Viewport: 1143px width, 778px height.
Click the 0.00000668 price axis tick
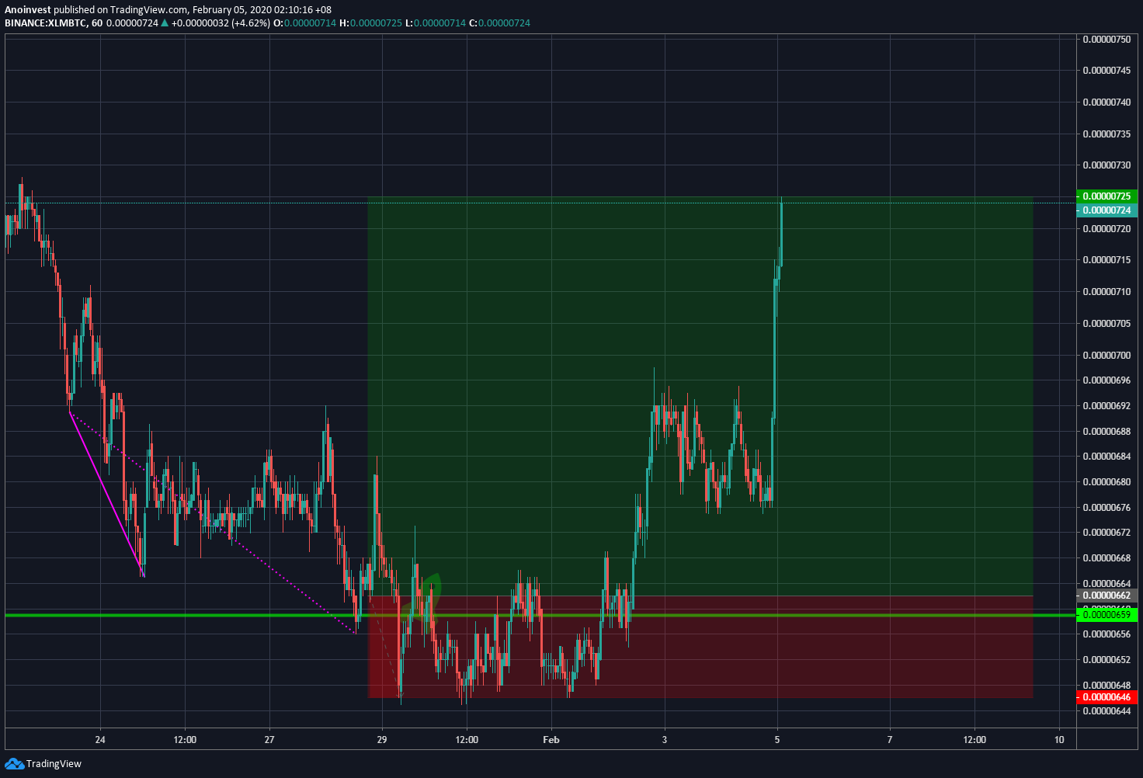click(x=1107, y=557)
